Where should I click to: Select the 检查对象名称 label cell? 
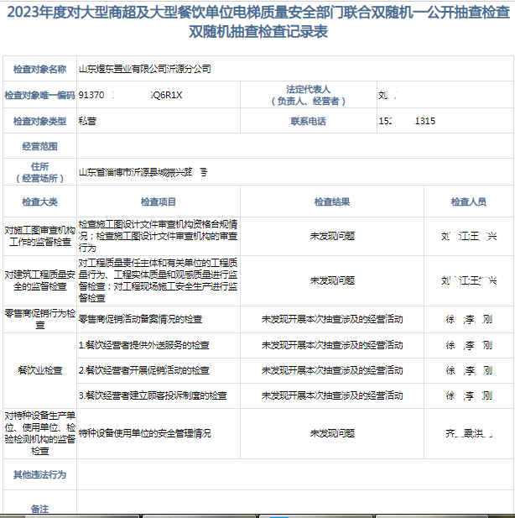[x=39, y=68]
